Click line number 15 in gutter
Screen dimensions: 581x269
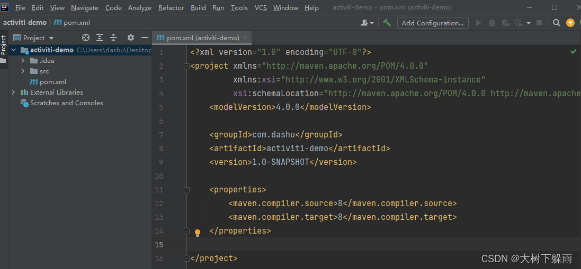pos(158,245)
